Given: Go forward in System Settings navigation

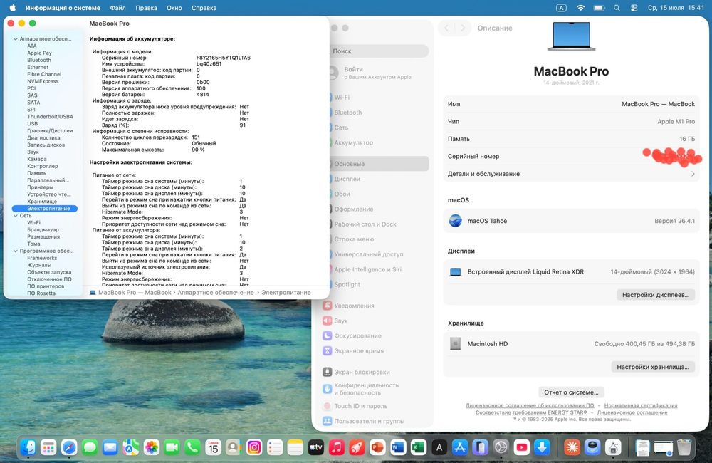Looking at the screenshot, I should coord(464,28).
